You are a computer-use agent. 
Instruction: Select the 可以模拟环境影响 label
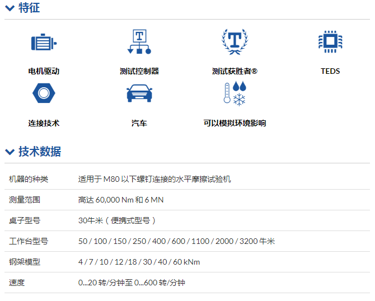click(235, 123)
